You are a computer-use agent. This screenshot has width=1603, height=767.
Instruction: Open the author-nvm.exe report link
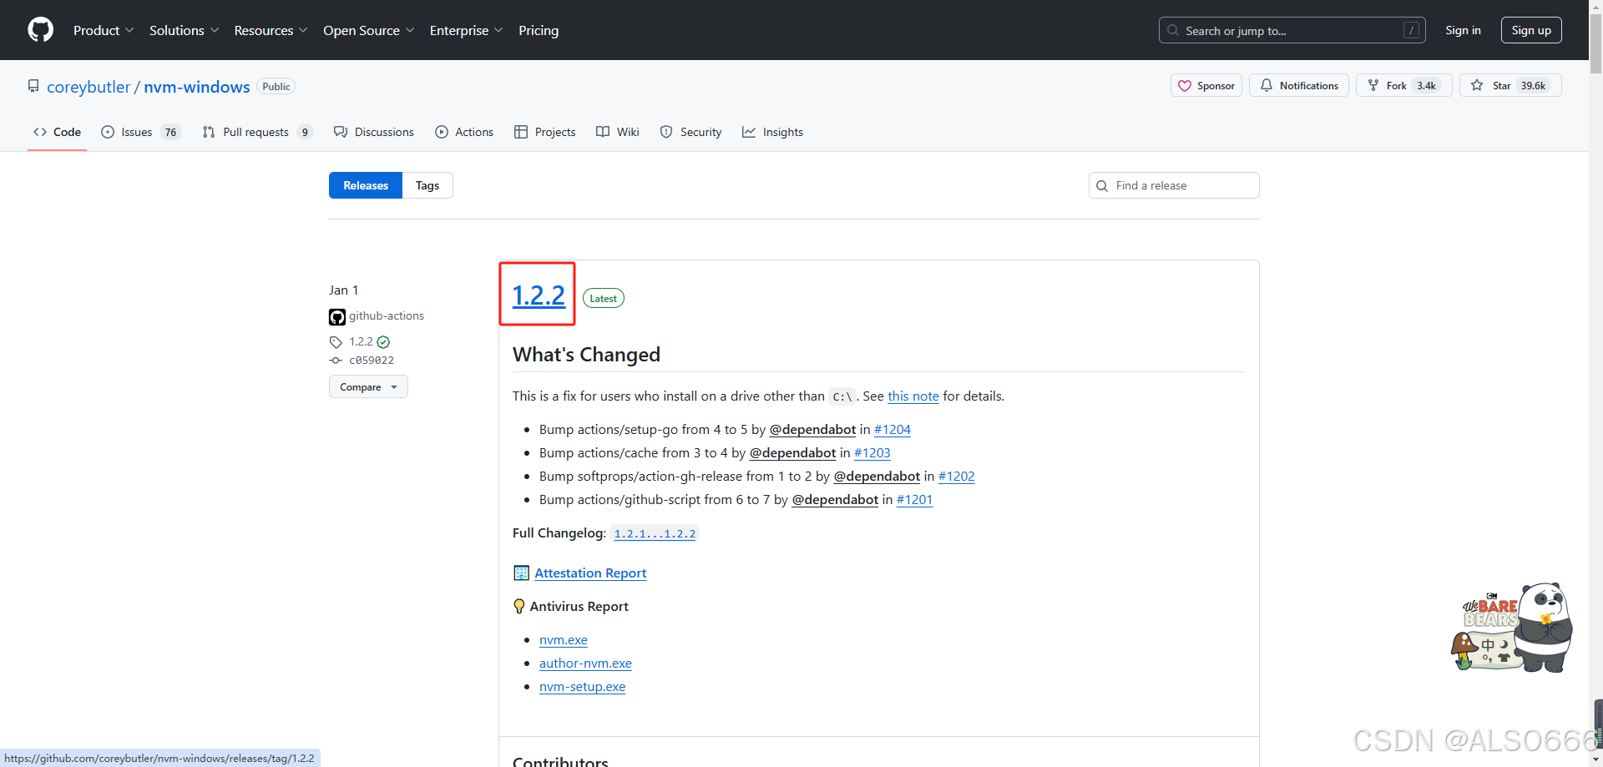point(585,663)
